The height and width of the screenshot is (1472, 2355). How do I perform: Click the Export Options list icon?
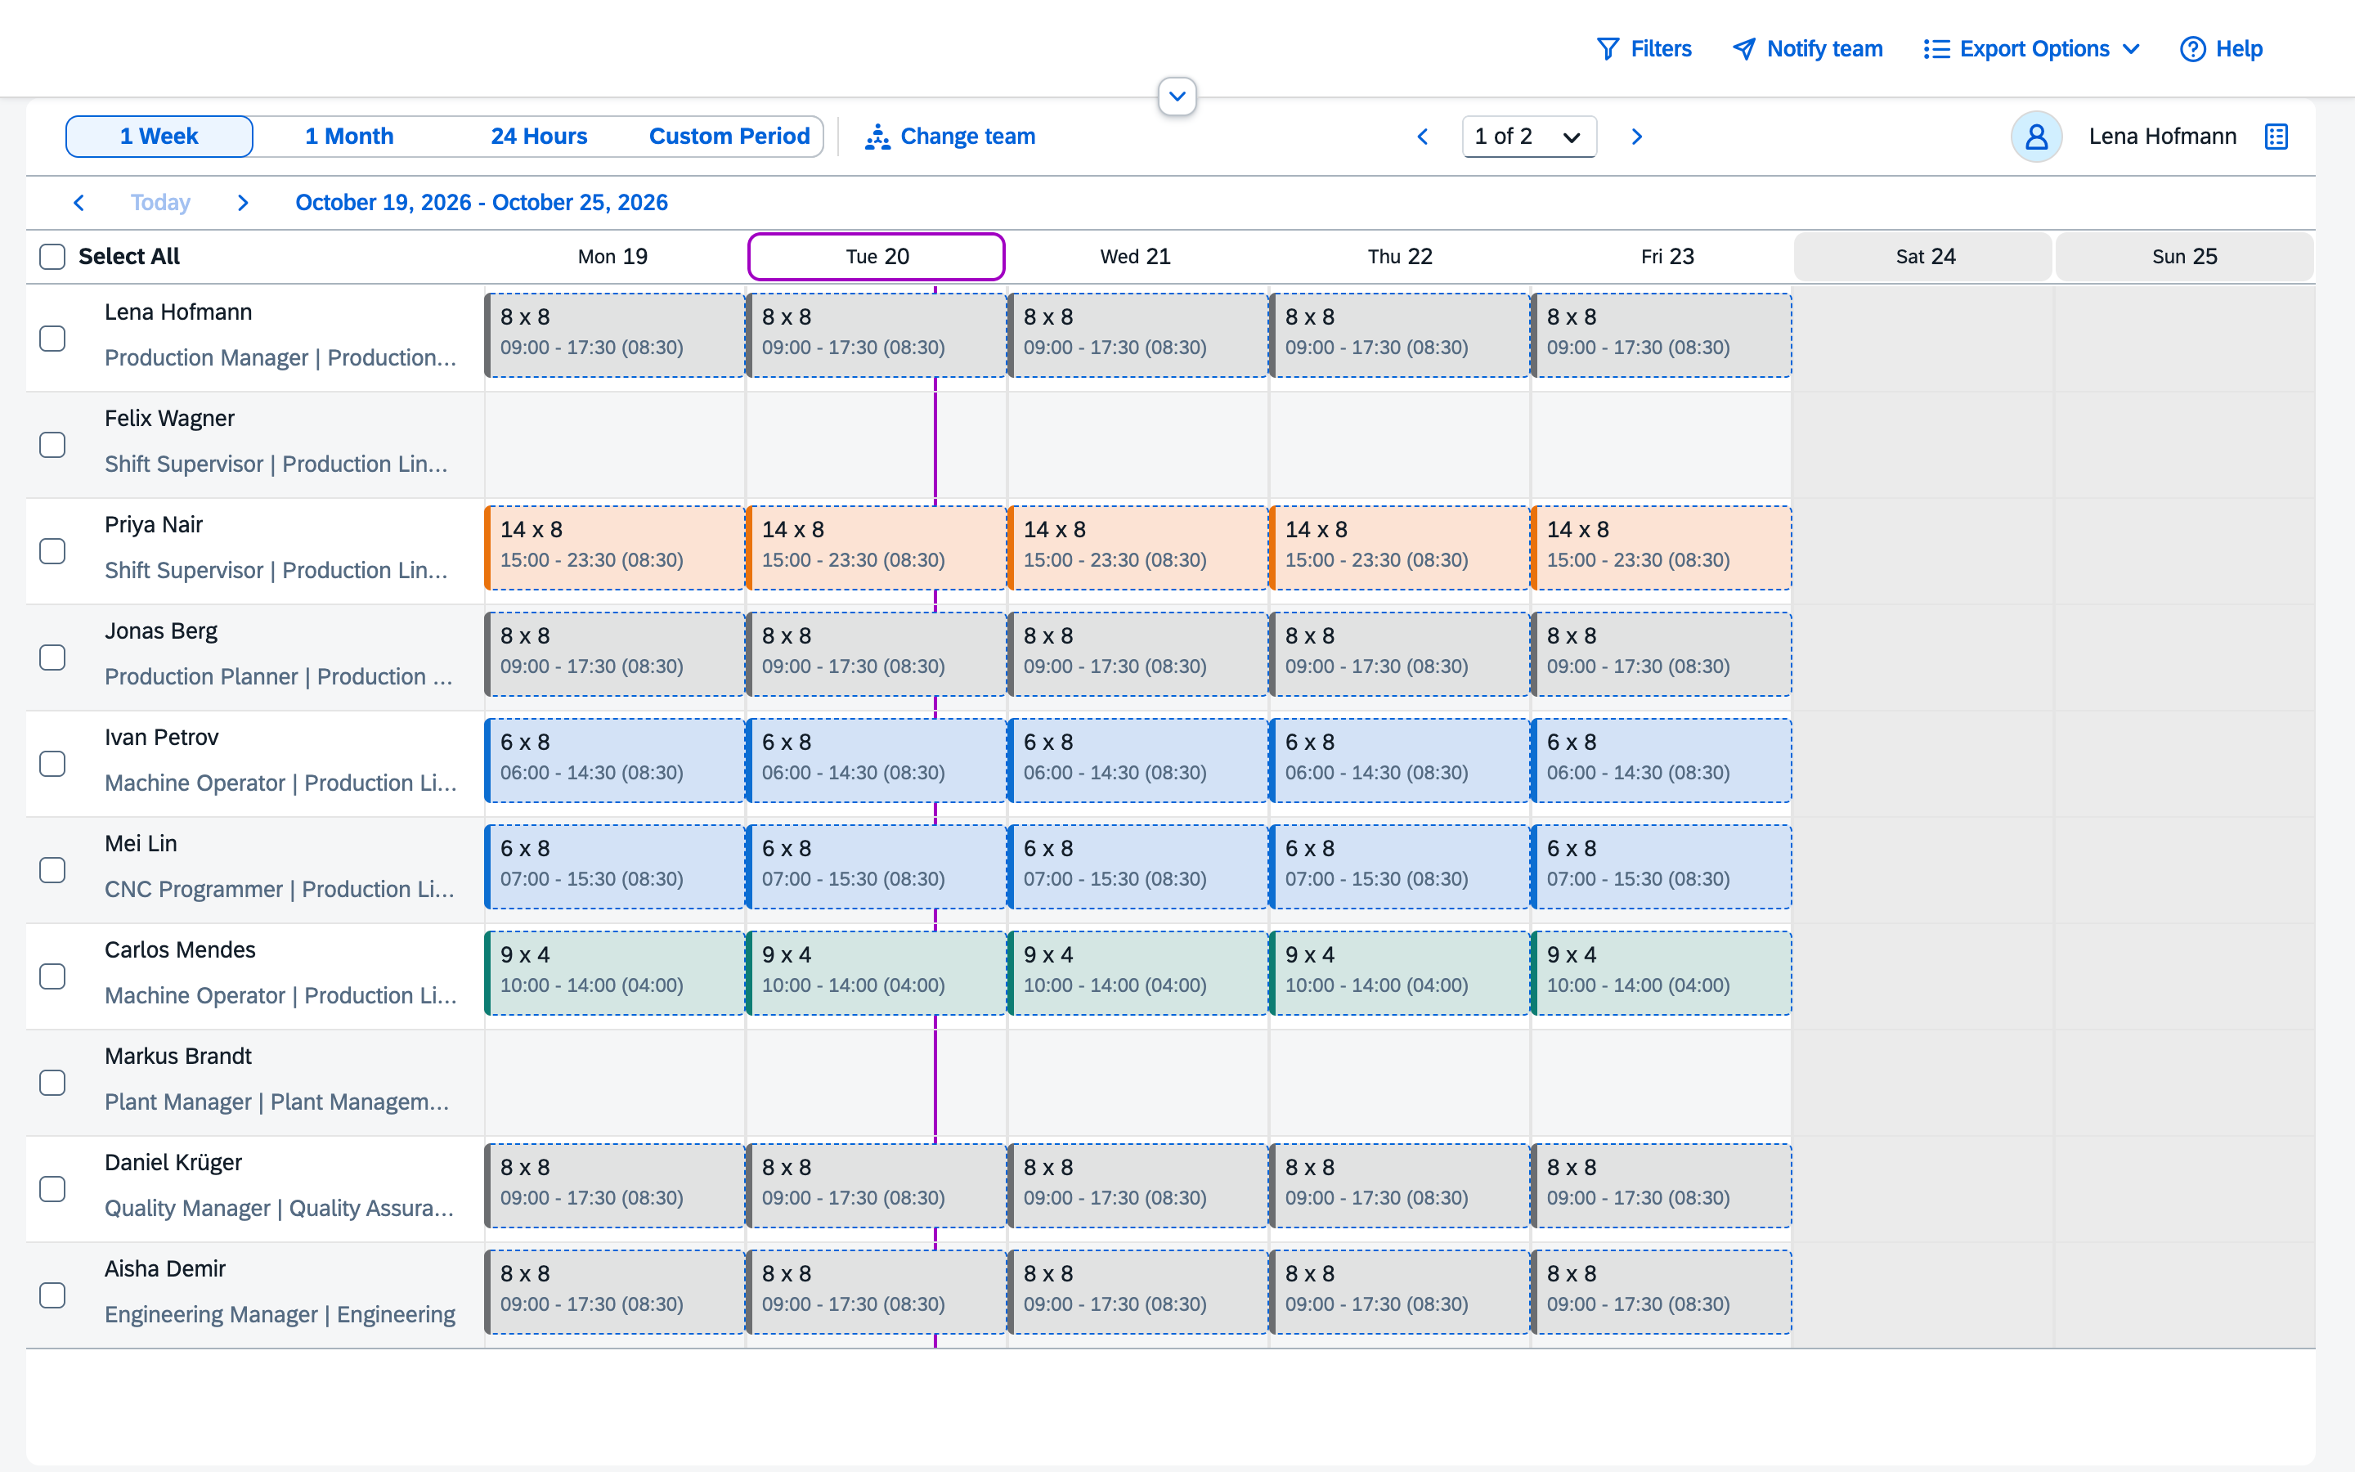[1936, 49]
